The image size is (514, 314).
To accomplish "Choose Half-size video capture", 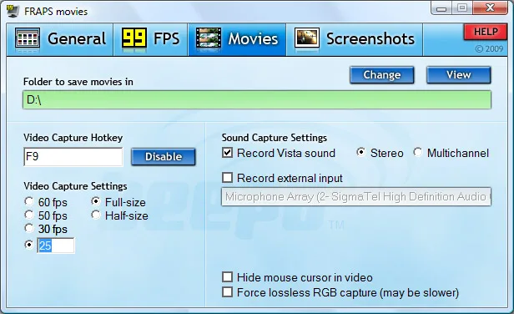I will [x=96, y=215].
